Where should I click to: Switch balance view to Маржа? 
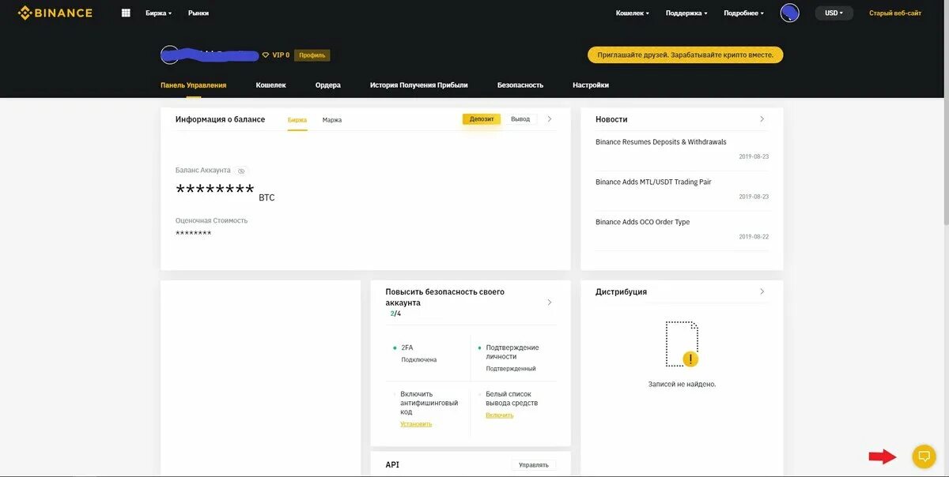coord(332,120)
